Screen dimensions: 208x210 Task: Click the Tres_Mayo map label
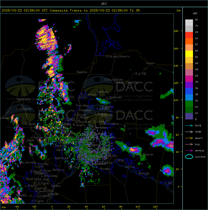[x=82, y=105]
